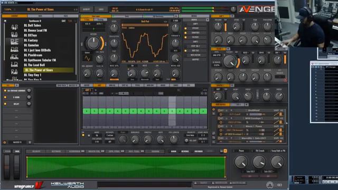338x190 pixels.
Task: Open the MOD Envelope 1 source dropdown
Action: 253,118
